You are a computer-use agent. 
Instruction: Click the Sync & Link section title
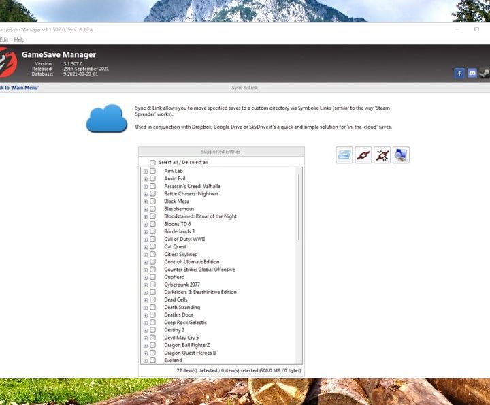point(245,88)
